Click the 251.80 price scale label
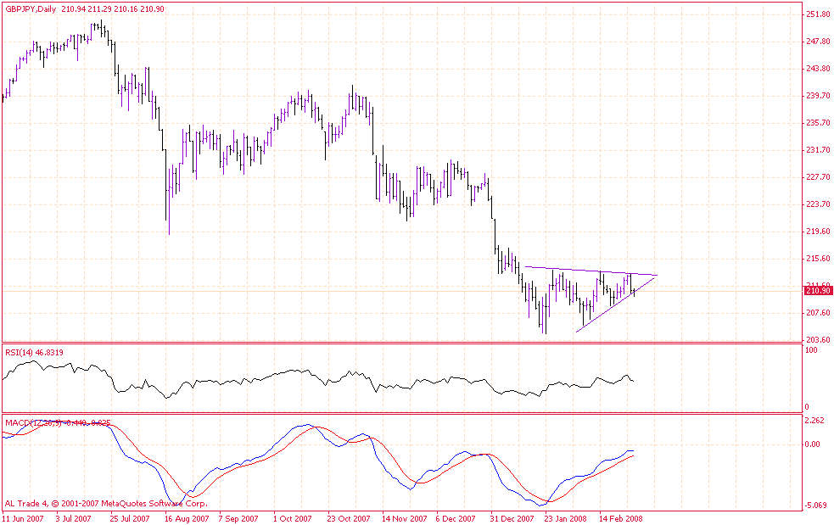This screenshot has height=525, width=834. coord(818,14)
